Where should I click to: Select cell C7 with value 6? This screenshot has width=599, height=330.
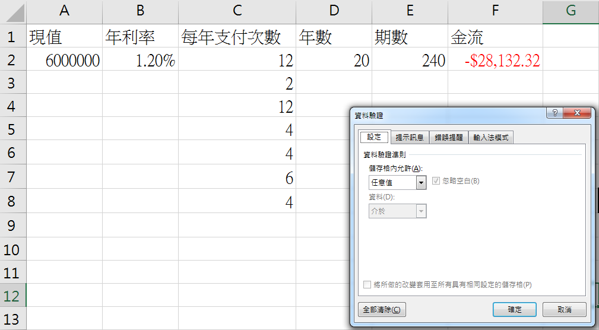tap(237, 177)
